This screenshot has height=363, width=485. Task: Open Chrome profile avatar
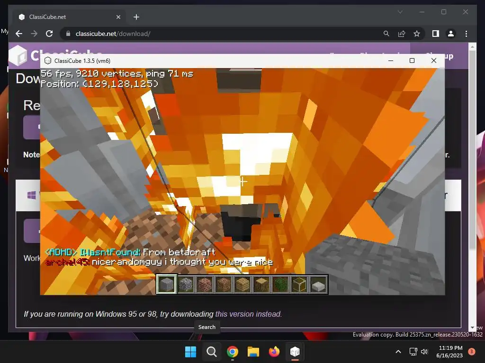pos(451,34)
